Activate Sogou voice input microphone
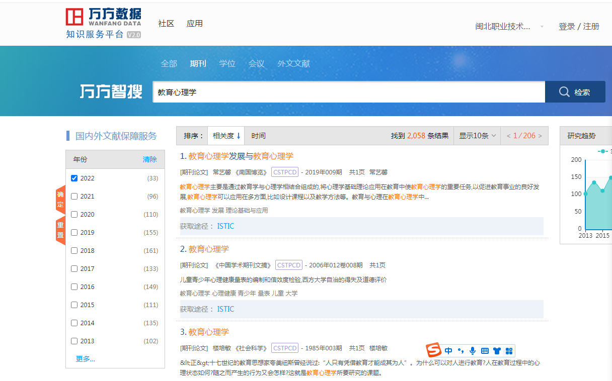Viewport: 612px width, 381px height. coord(472,350)
